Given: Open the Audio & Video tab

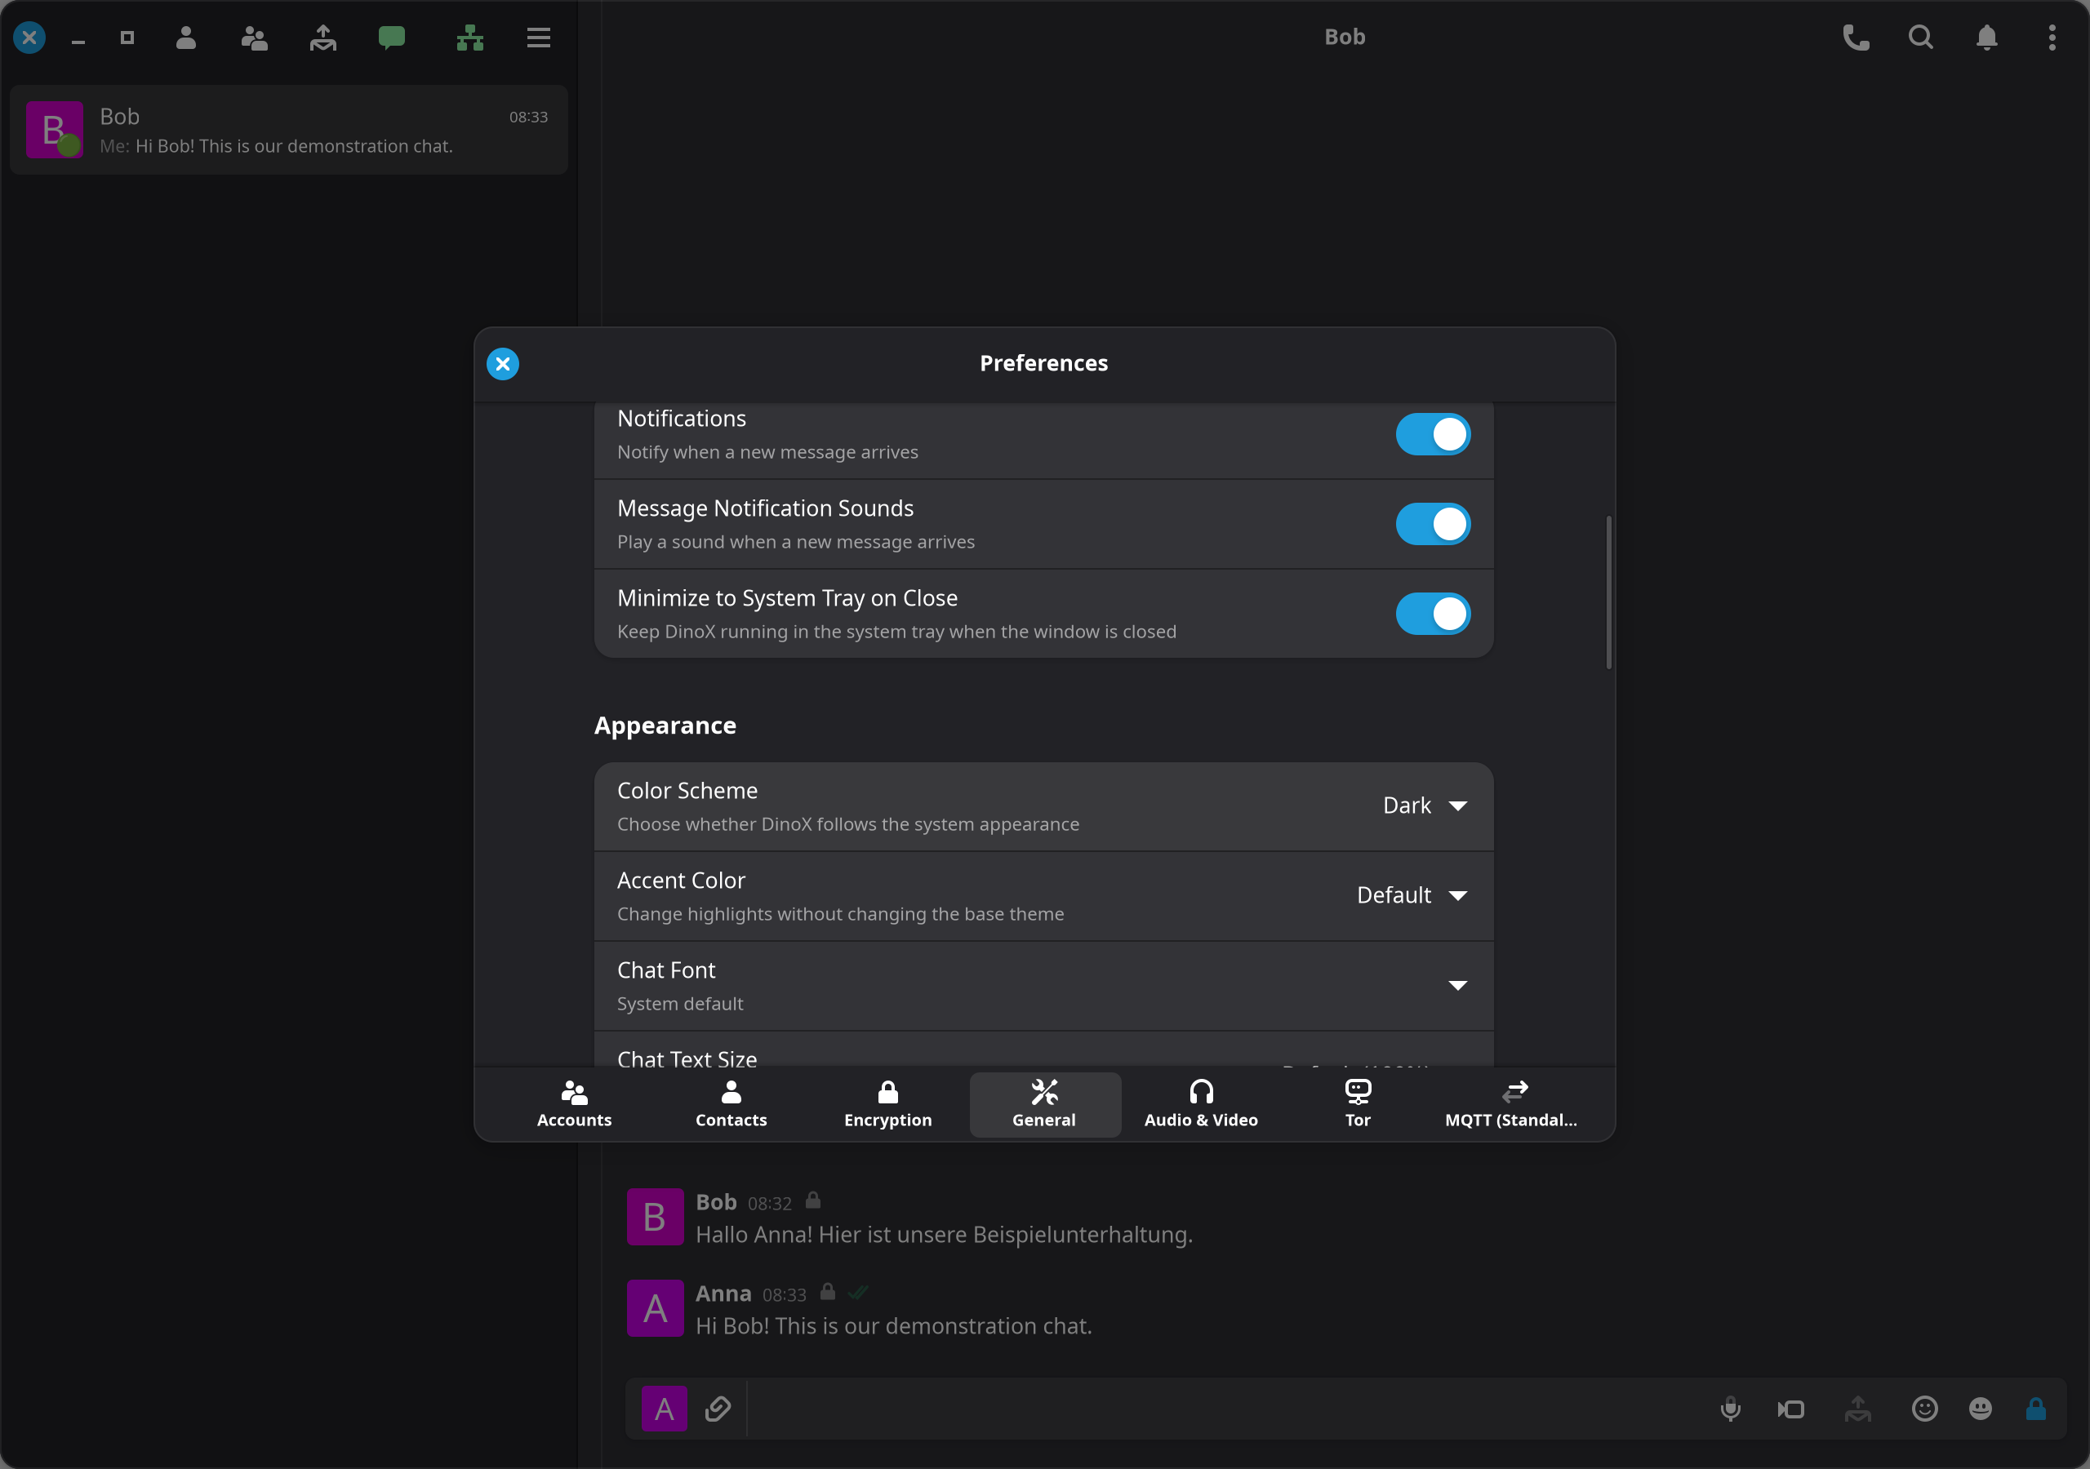Looking at the screenshot, I should 1201,1104.
